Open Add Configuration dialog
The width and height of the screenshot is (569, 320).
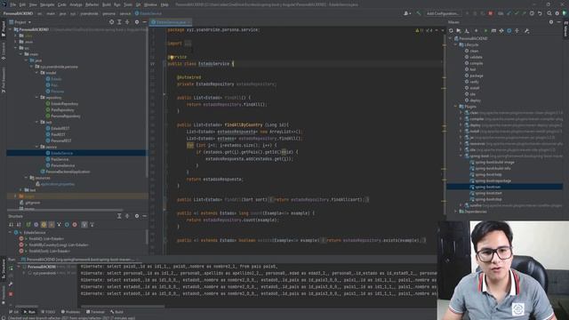443,13
